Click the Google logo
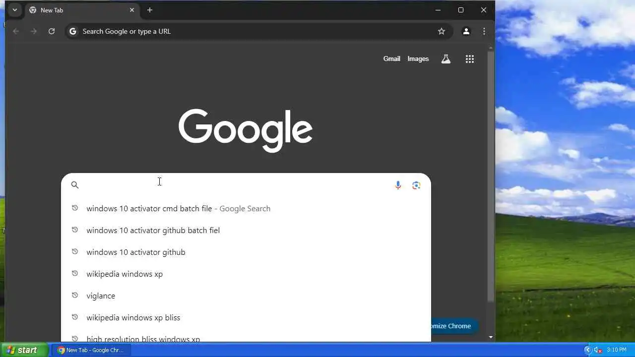This screenshot has height=357, width=635. point(246,130)
